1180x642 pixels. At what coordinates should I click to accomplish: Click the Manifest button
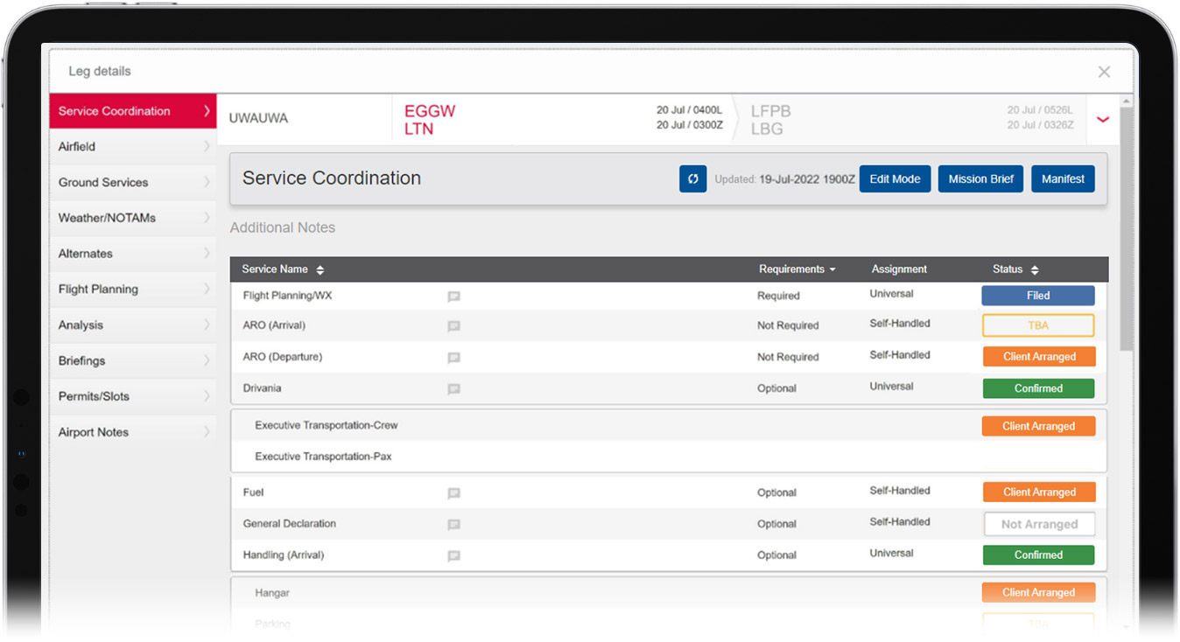pyautogui.click(x=1063, y=178)
